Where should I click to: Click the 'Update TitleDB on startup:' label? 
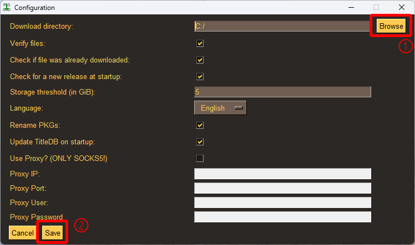tap(52, 142)
